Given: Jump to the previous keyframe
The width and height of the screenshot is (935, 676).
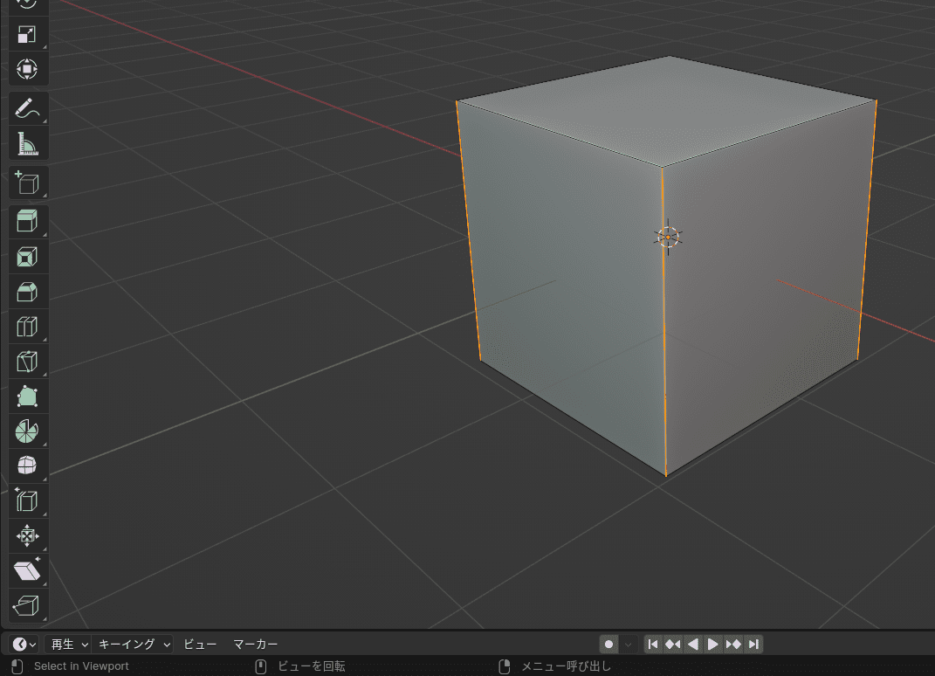Looking at the screenshot, I should [672, 644].
